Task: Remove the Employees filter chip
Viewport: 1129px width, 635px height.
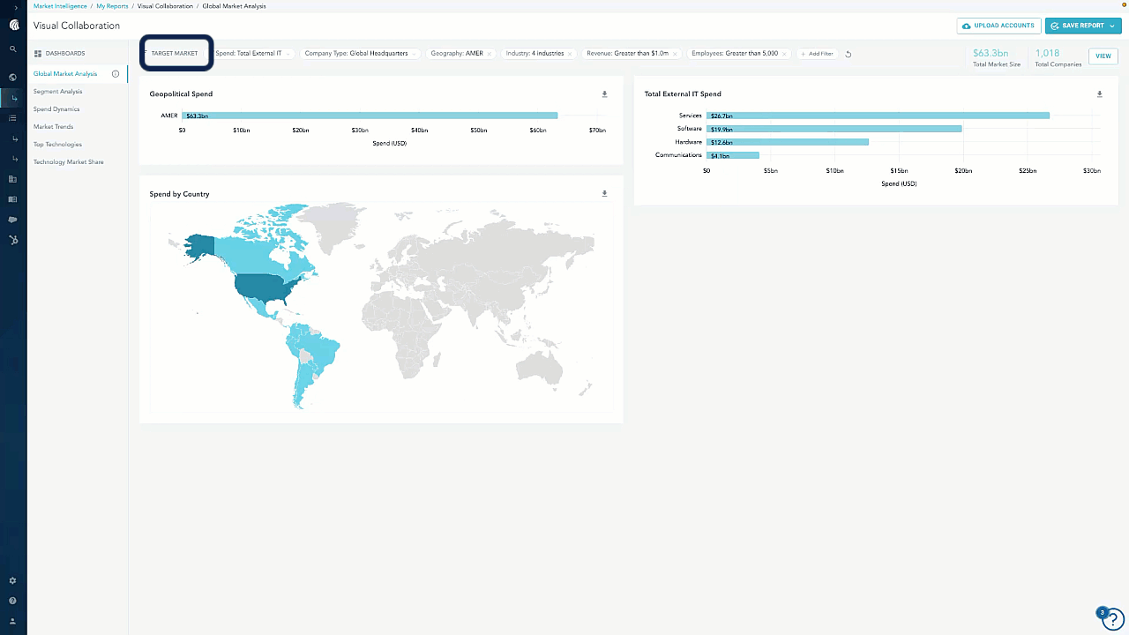Action: (785, 54)
